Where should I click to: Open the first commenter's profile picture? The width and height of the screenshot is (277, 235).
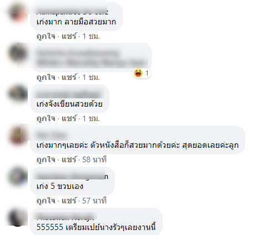pos(18,13)
